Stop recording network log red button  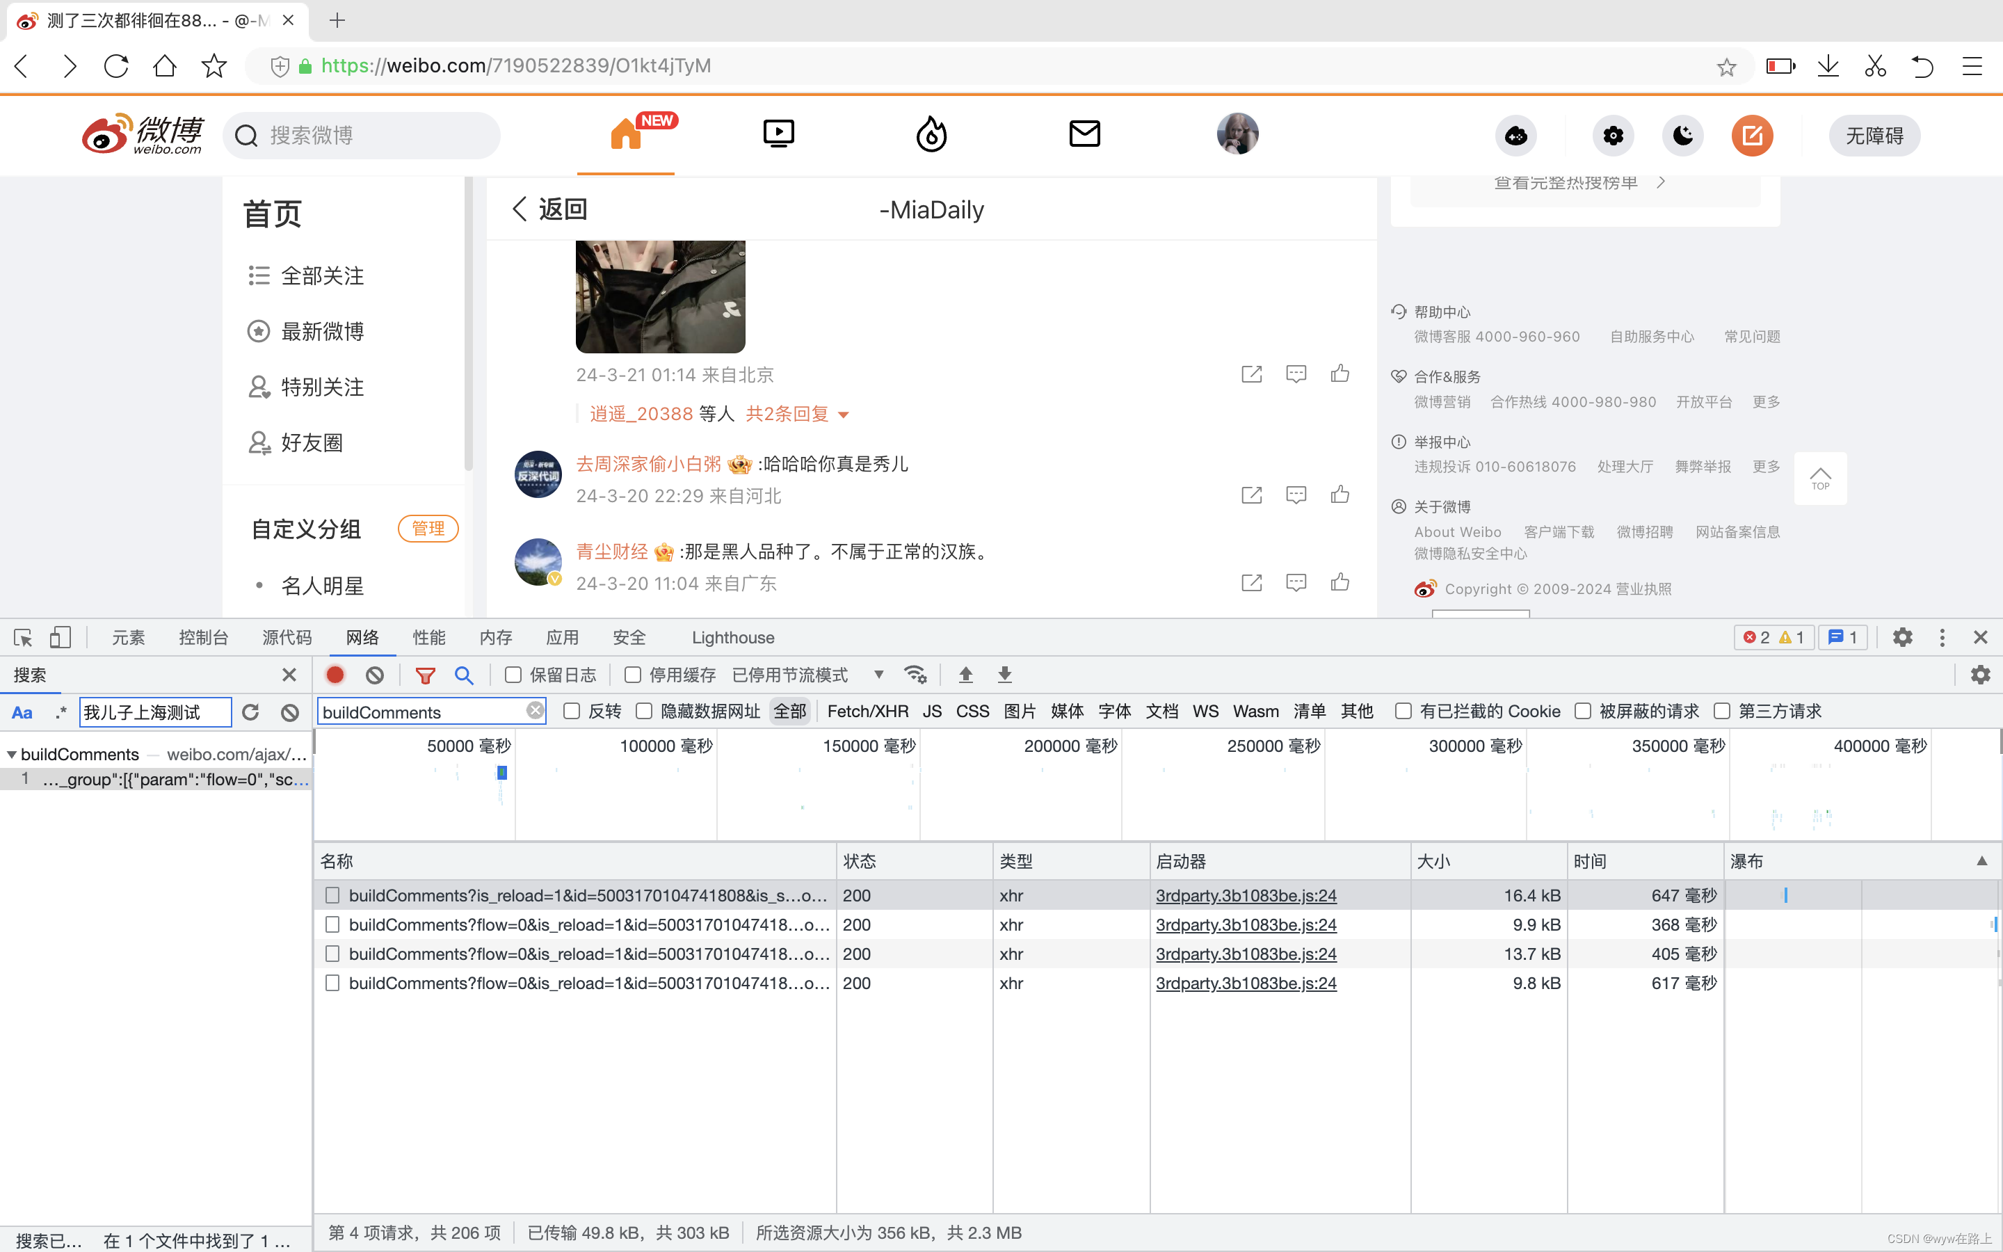[335, 675]
